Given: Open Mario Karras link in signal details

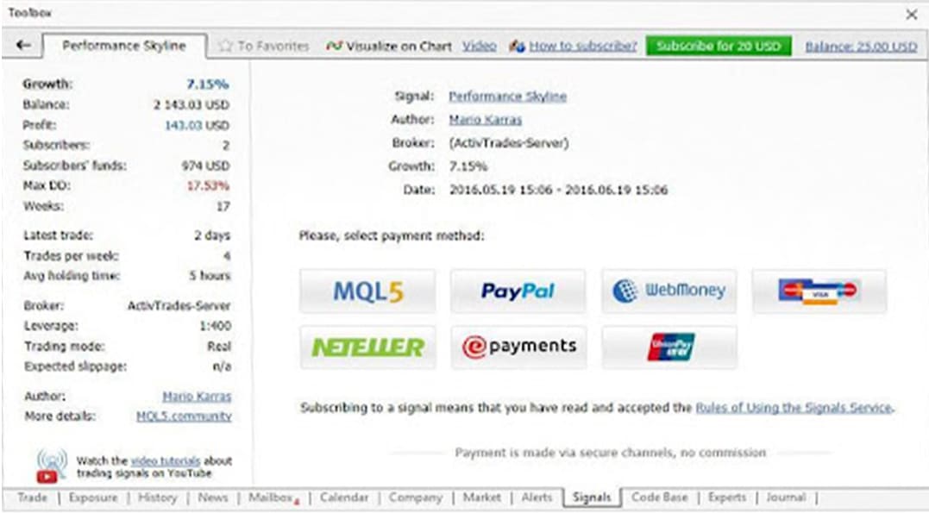Looking at the screenshot, I should click(x=486, y=120).
